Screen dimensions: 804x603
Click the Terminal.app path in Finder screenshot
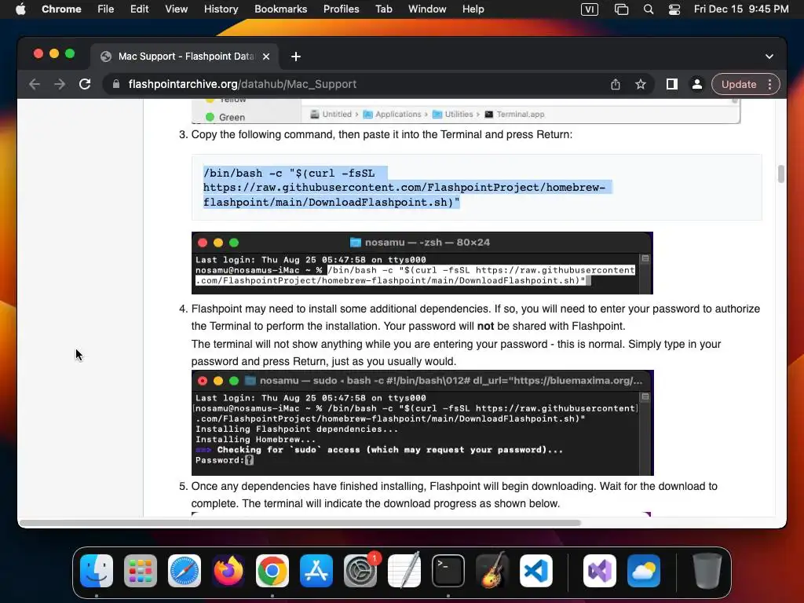coord(514,115)
